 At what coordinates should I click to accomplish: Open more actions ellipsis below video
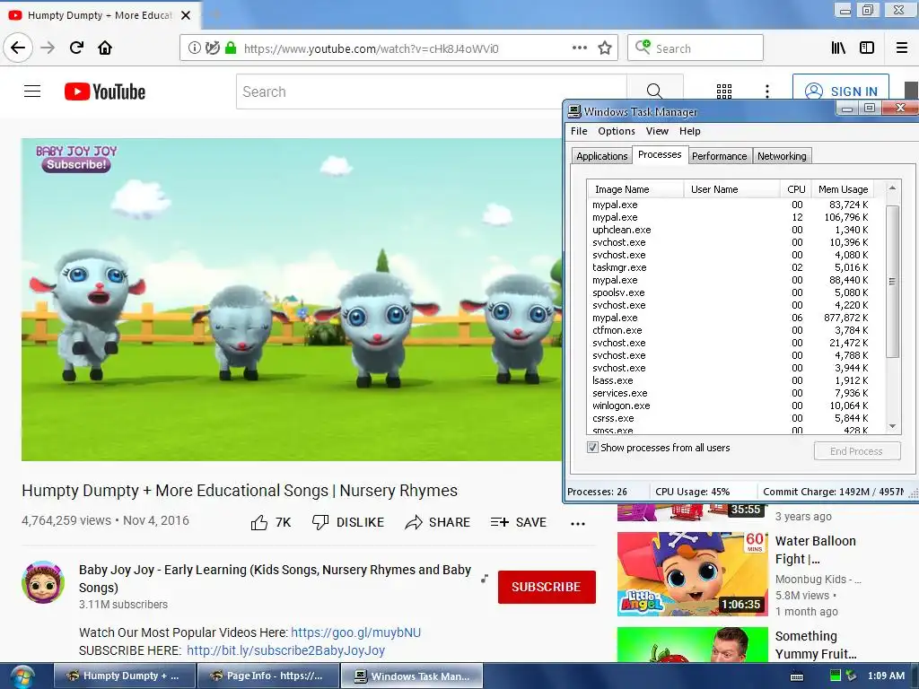[x=578, y=523]
